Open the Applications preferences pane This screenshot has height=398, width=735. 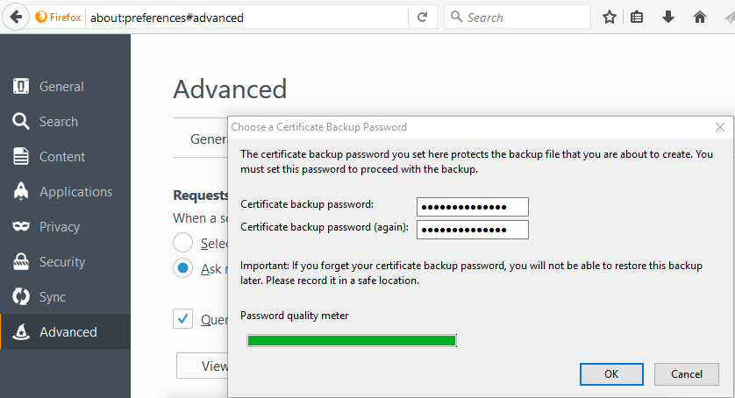[75, 192]
